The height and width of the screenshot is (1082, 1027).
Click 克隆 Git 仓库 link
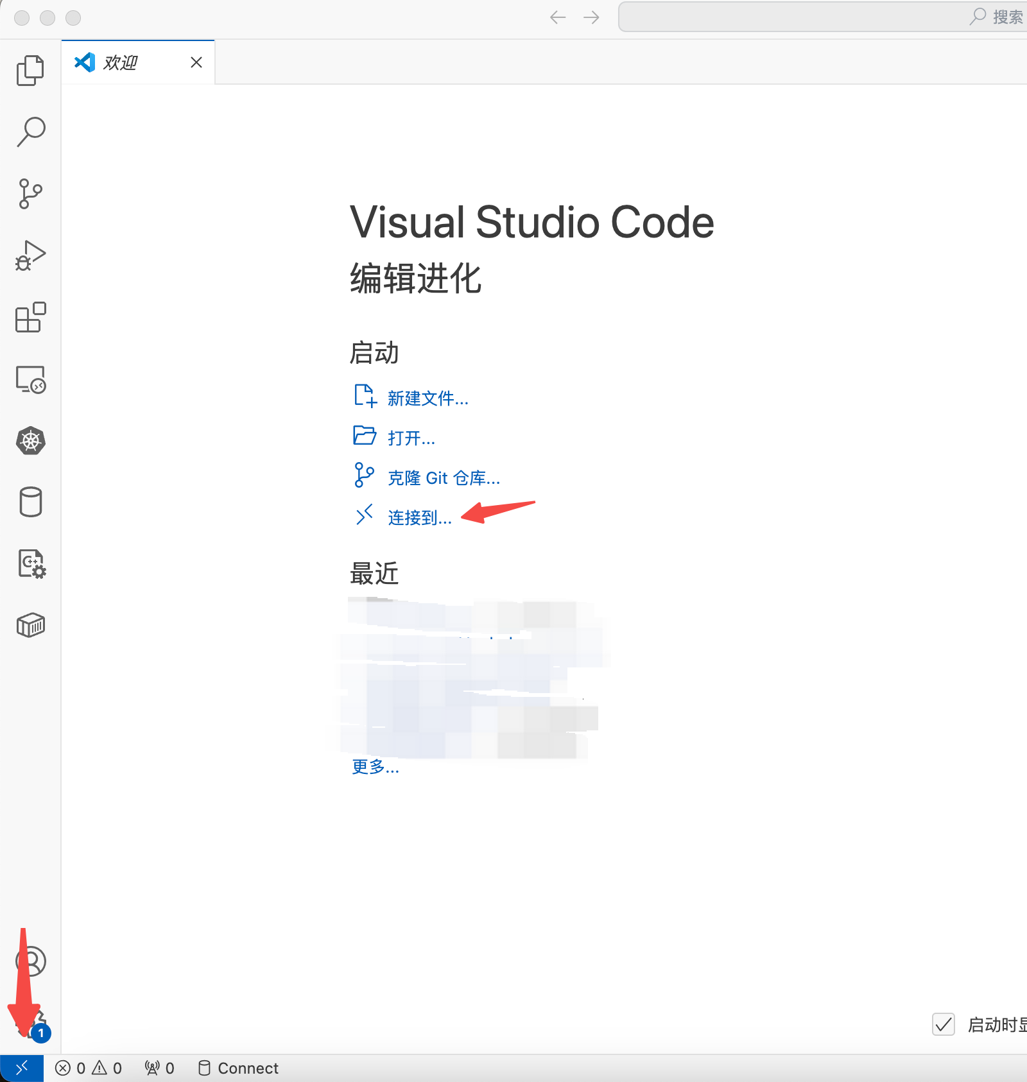[444, 477]
